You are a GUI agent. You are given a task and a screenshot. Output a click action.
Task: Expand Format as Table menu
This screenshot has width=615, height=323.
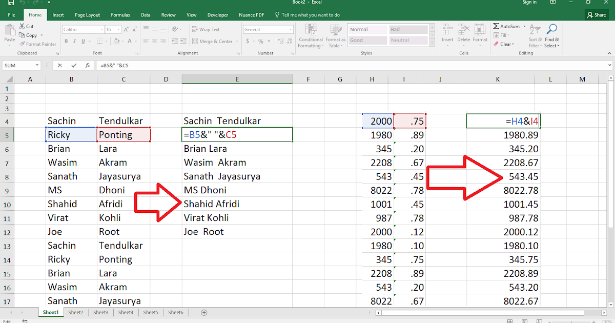336,36
